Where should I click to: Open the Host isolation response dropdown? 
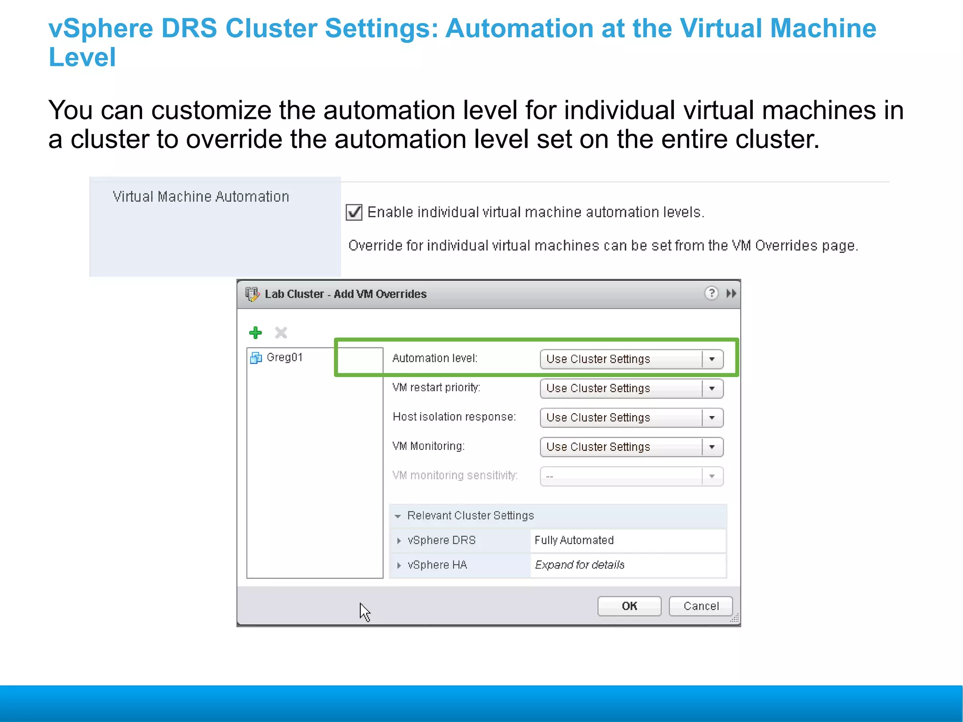pyautogui.click(x=631, y=417)
